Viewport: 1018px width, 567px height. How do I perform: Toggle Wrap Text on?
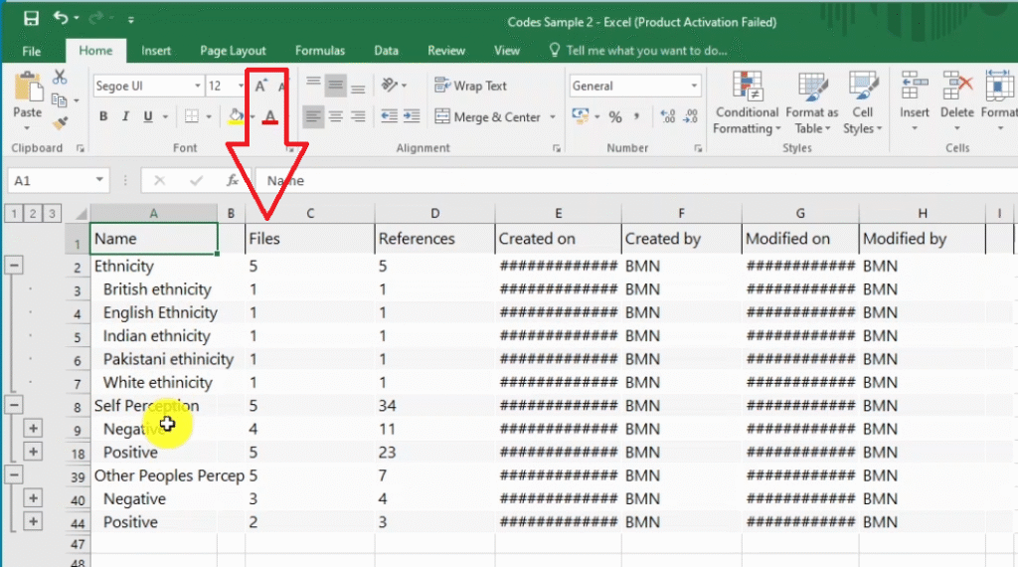point(471,87)
